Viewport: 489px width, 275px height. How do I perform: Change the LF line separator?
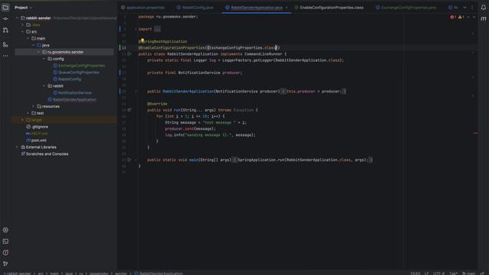426,273
